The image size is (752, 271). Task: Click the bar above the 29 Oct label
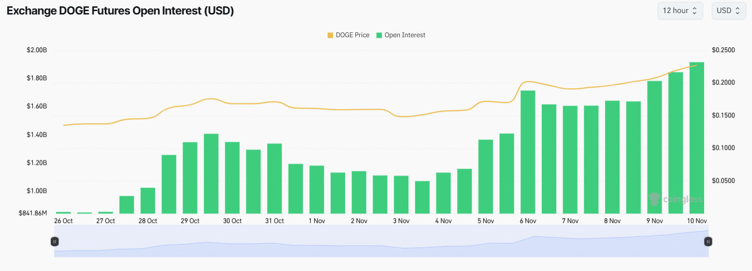tap(190, 178)
